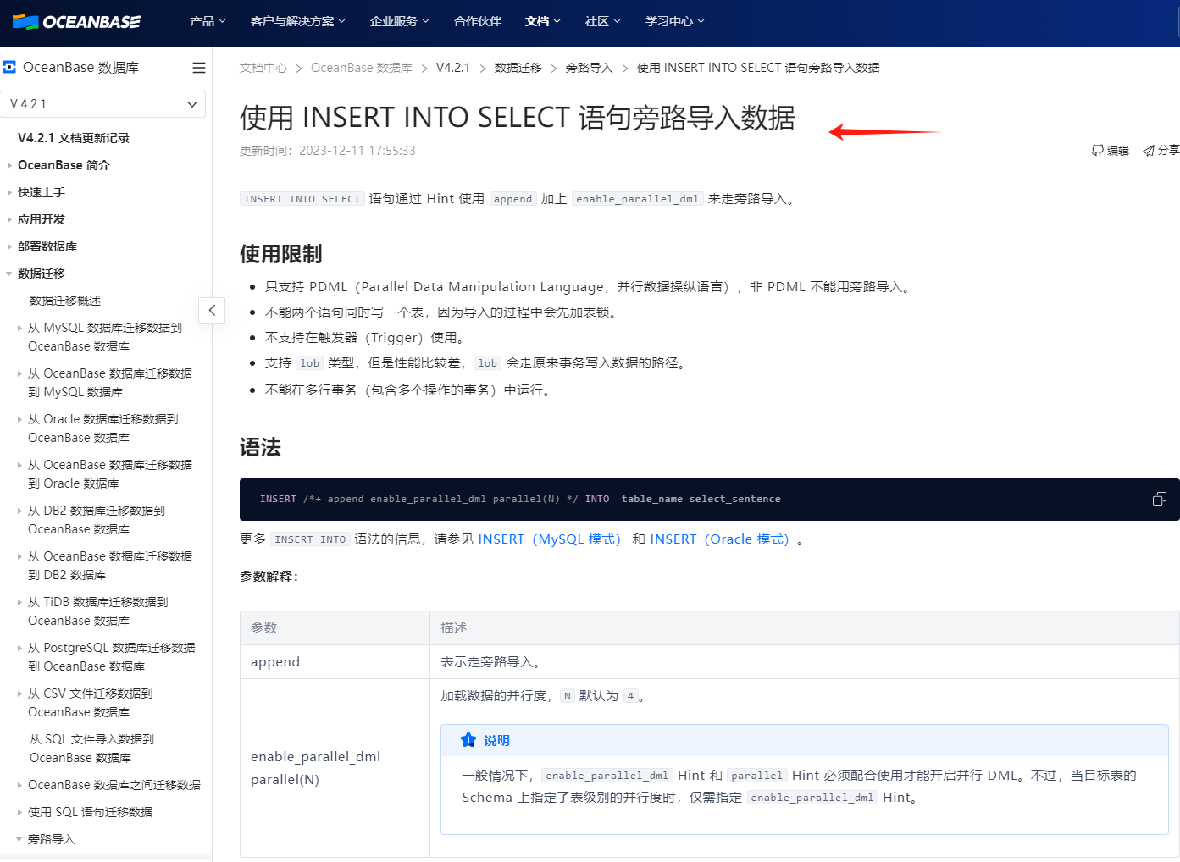Click the OceanBase logo in header
Viewport: 1180px width, 862px height.
(76, 22)
